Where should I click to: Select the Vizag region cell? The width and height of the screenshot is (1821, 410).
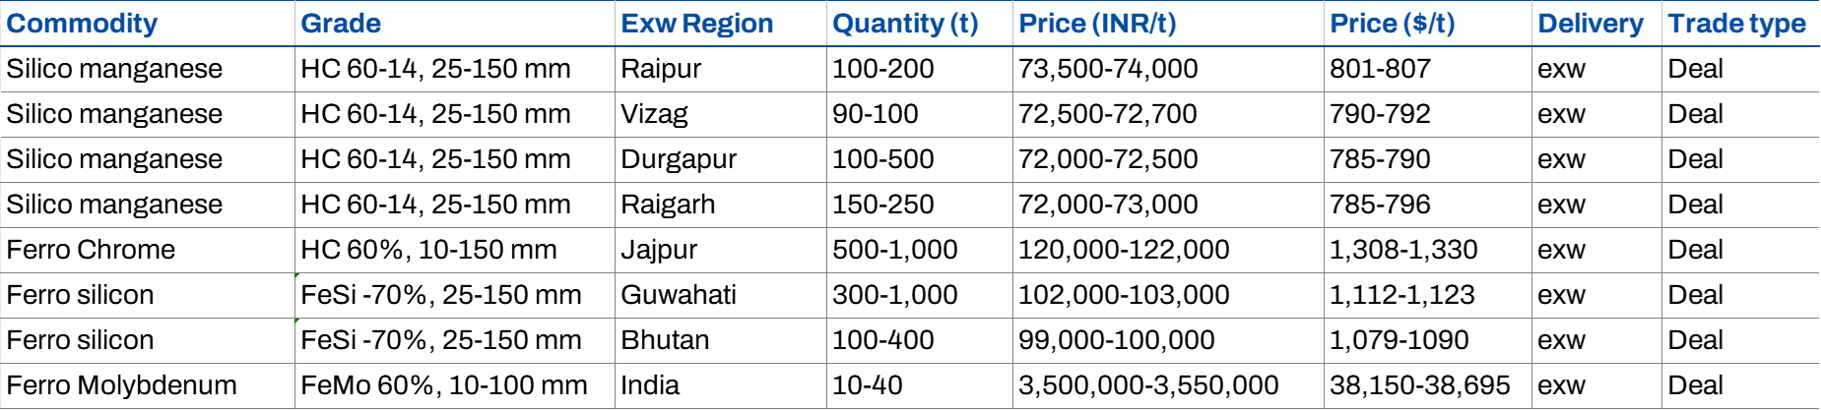[654, 114]
